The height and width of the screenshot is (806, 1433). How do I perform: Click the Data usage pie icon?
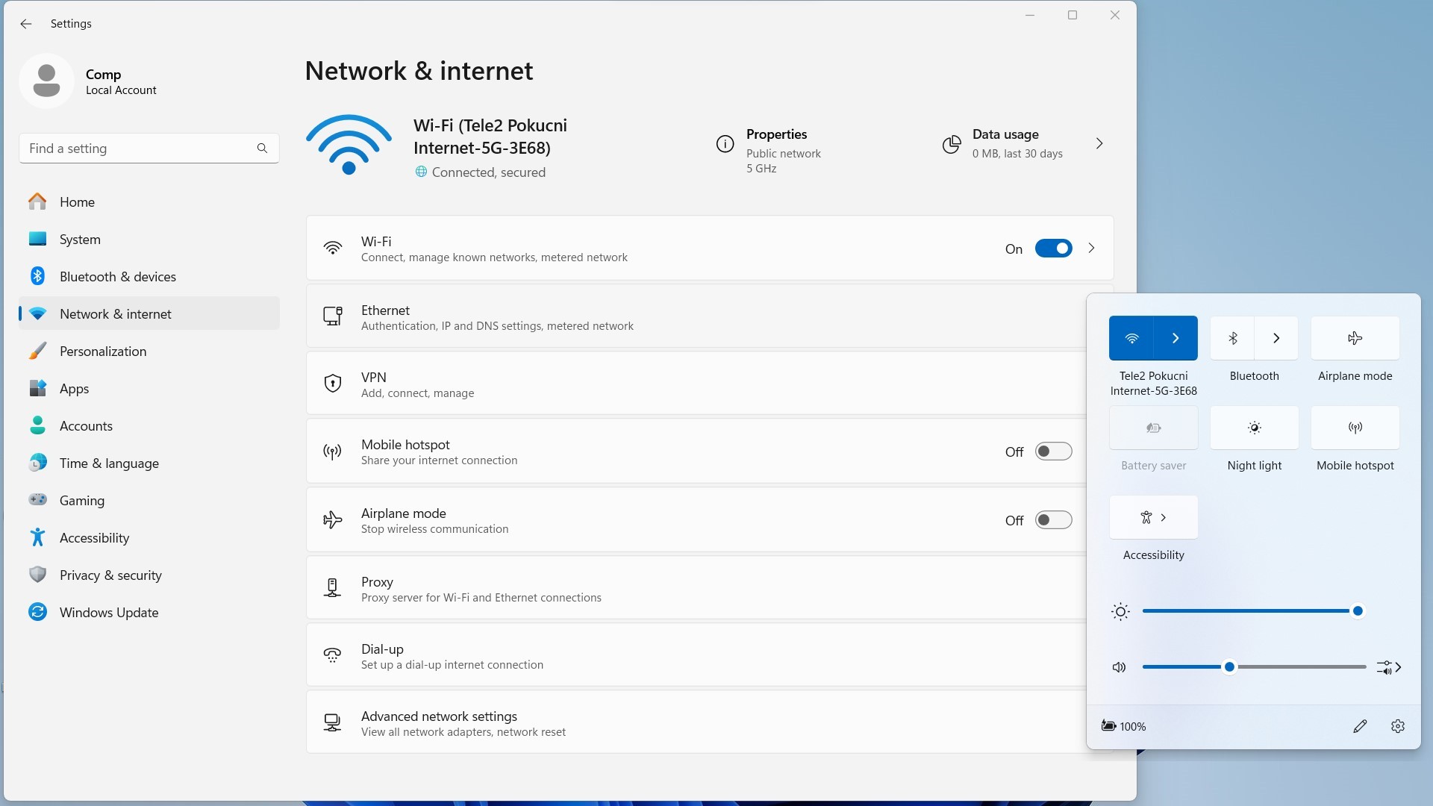pos(952,144)
